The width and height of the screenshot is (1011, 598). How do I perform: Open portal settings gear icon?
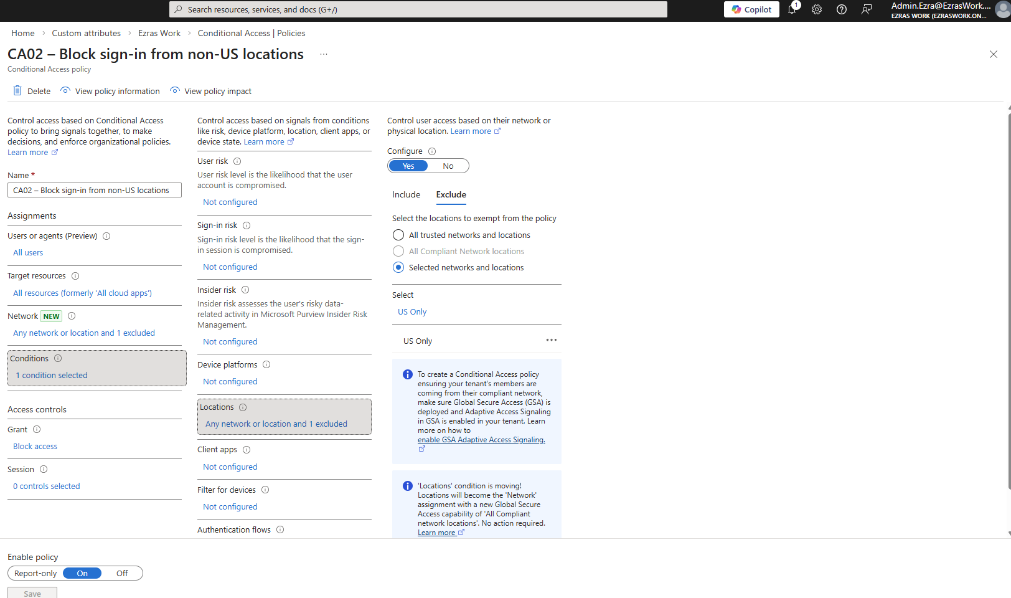pyautogui.click(x=817, y=9)
